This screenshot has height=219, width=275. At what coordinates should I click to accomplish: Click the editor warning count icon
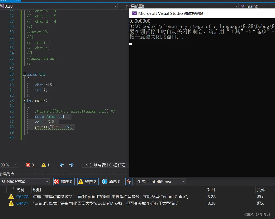(44, 165)
